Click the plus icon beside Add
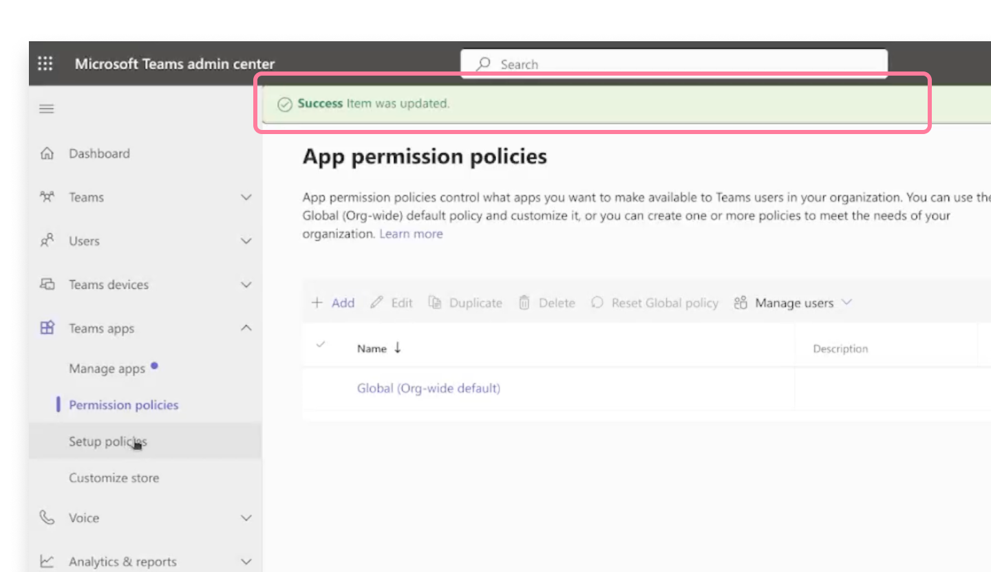The height and width of the screenshot is (572, 991). (x=317, y=302)
